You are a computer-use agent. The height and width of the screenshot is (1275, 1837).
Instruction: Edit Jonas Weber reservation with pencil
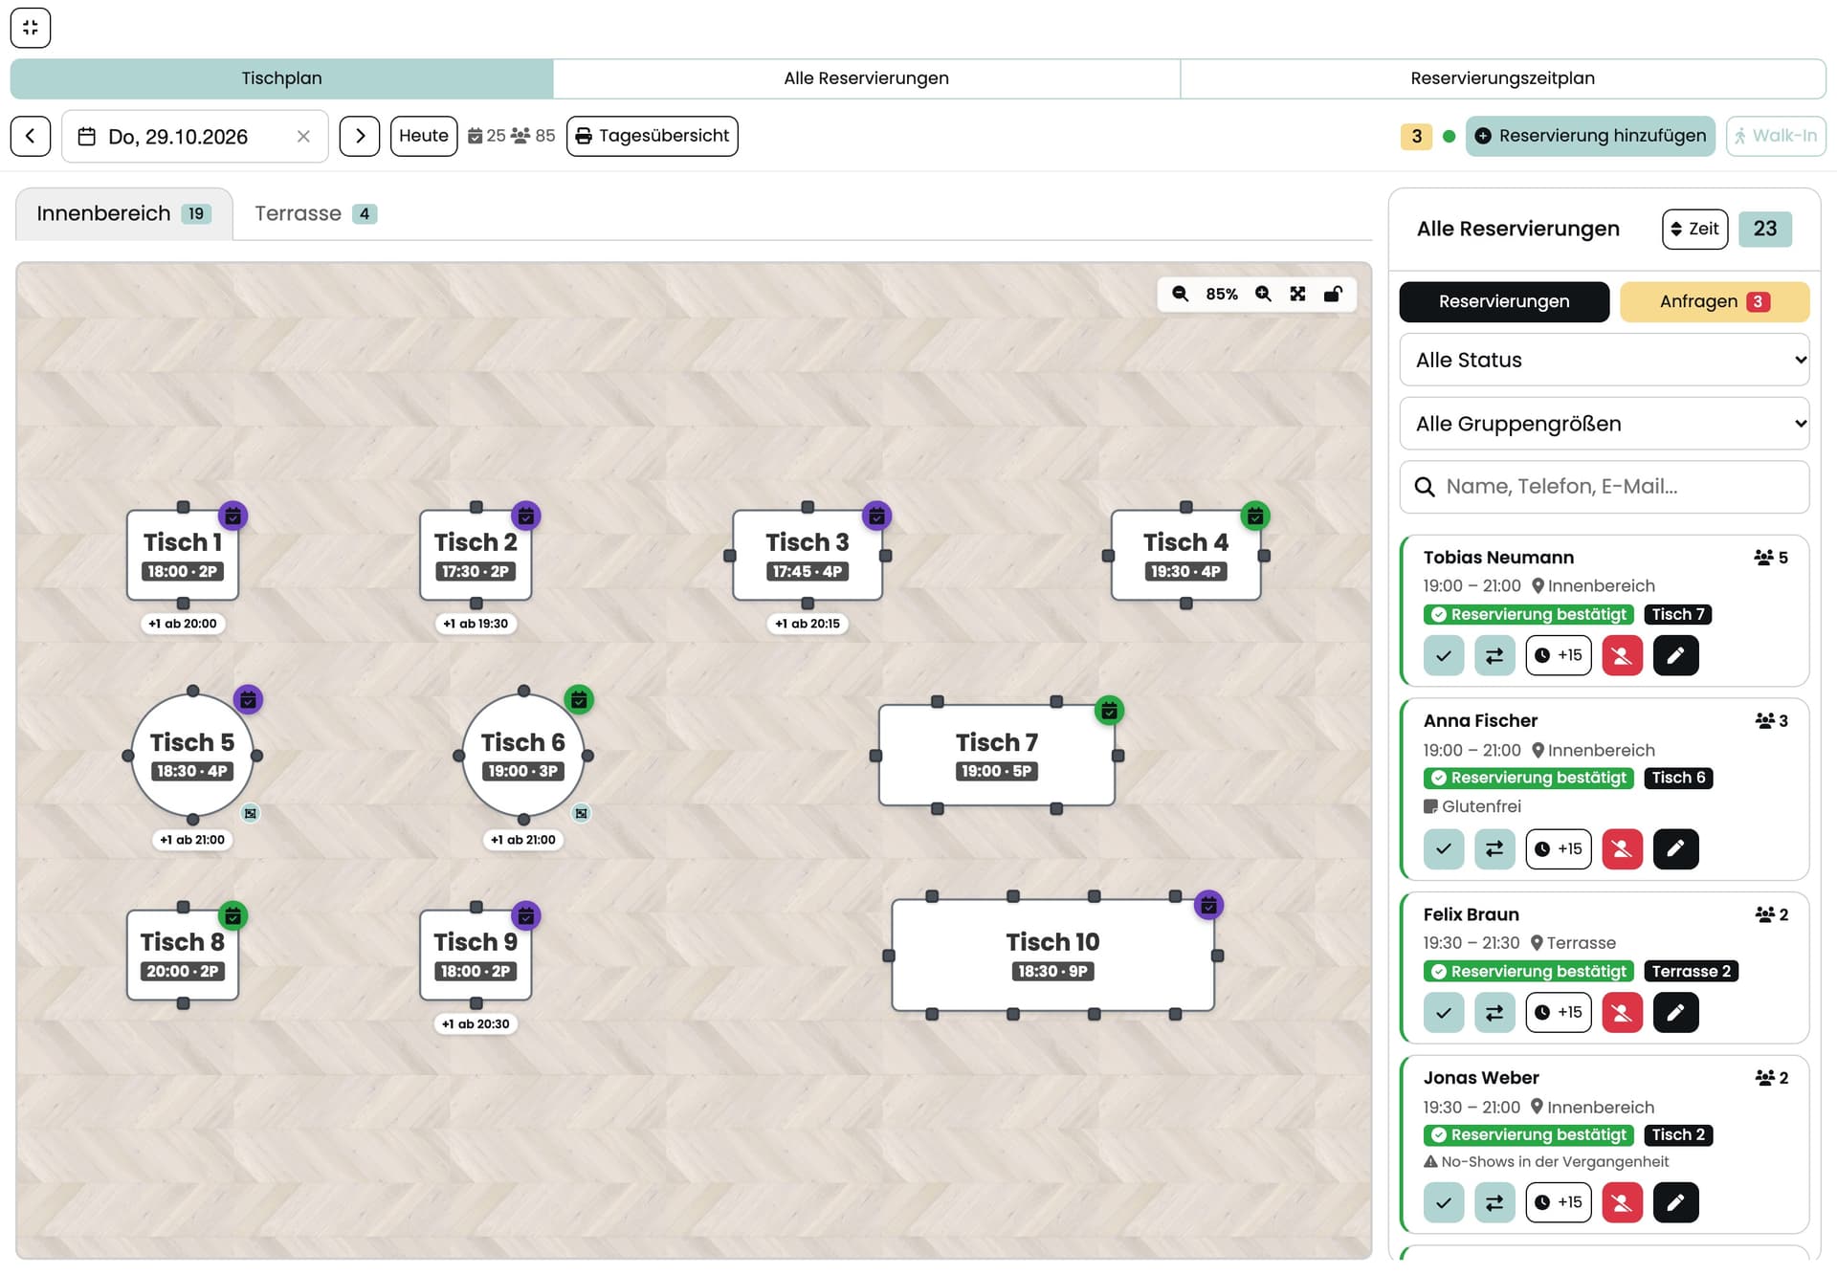pyautogui.click(x=1675, y=1202)
